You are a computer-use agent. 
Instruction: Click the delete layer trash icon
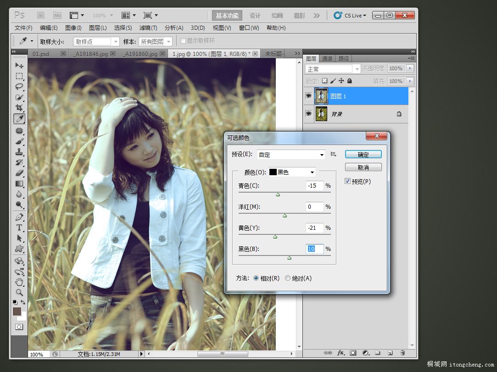coord(402,353)
